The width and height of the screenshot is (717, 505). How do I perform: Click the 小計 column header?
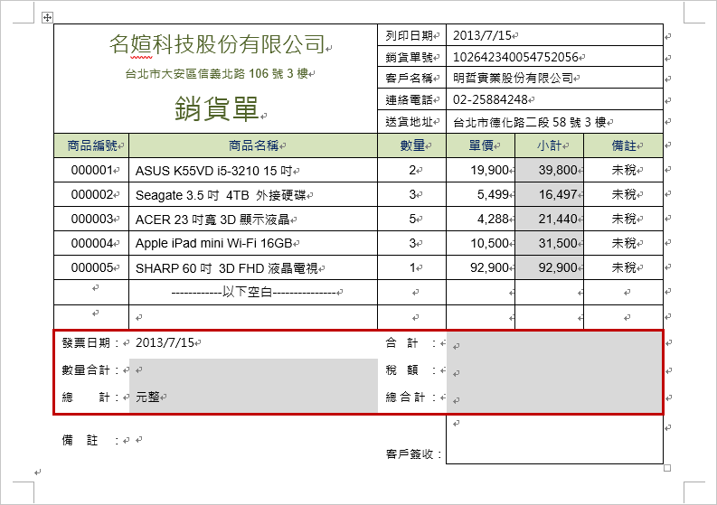click(549, 145)
